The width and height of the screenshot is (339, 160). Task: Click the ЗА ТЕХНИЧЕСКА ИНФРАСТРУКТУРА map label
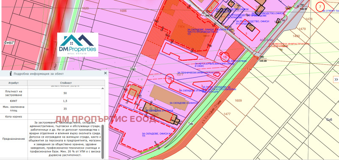pos(198,73)
